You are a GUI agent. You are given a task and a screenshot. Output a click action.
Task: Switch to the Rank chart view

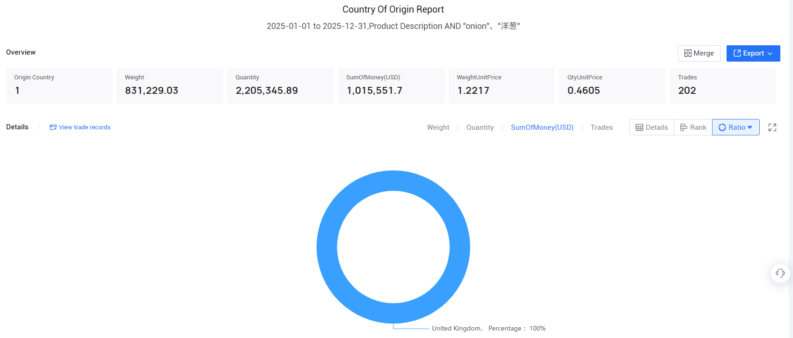tap(693, 127)
